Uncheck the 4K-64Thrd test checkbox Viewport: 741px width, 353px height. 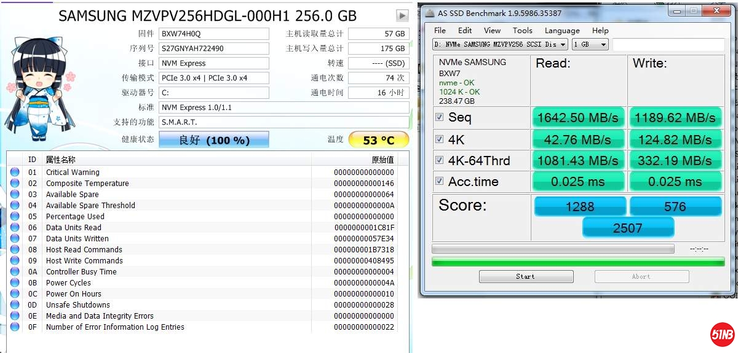coord(439,160)
